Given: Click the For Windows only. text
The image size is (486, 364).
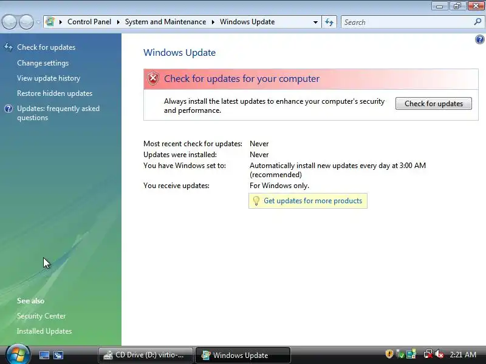Looking at the screenshot, I should pos(279,186).
